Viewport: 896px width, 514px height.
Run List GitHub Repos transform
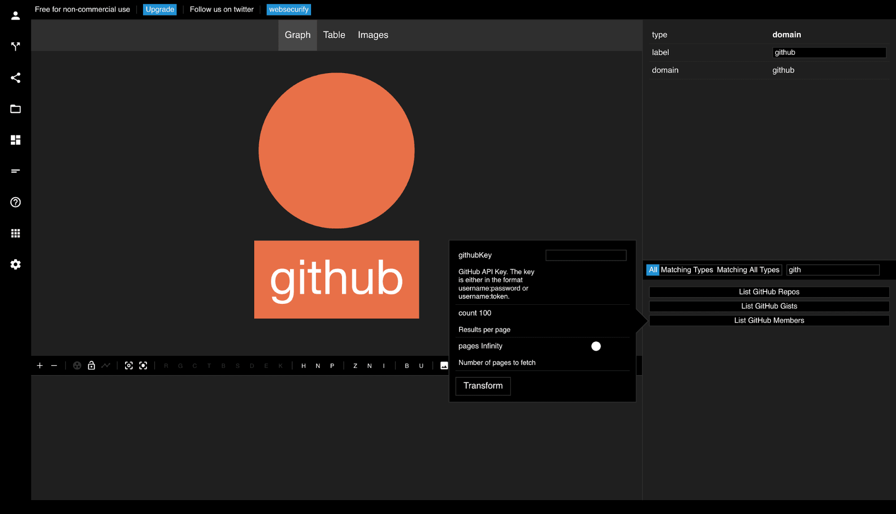point(769,292)
